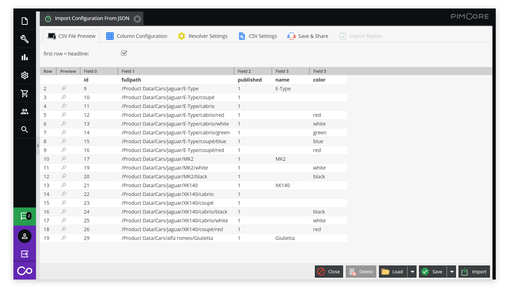This screenshot has height=292, width=506.
Task: Click the Close button at the bottom
Action: pos(329,271)
